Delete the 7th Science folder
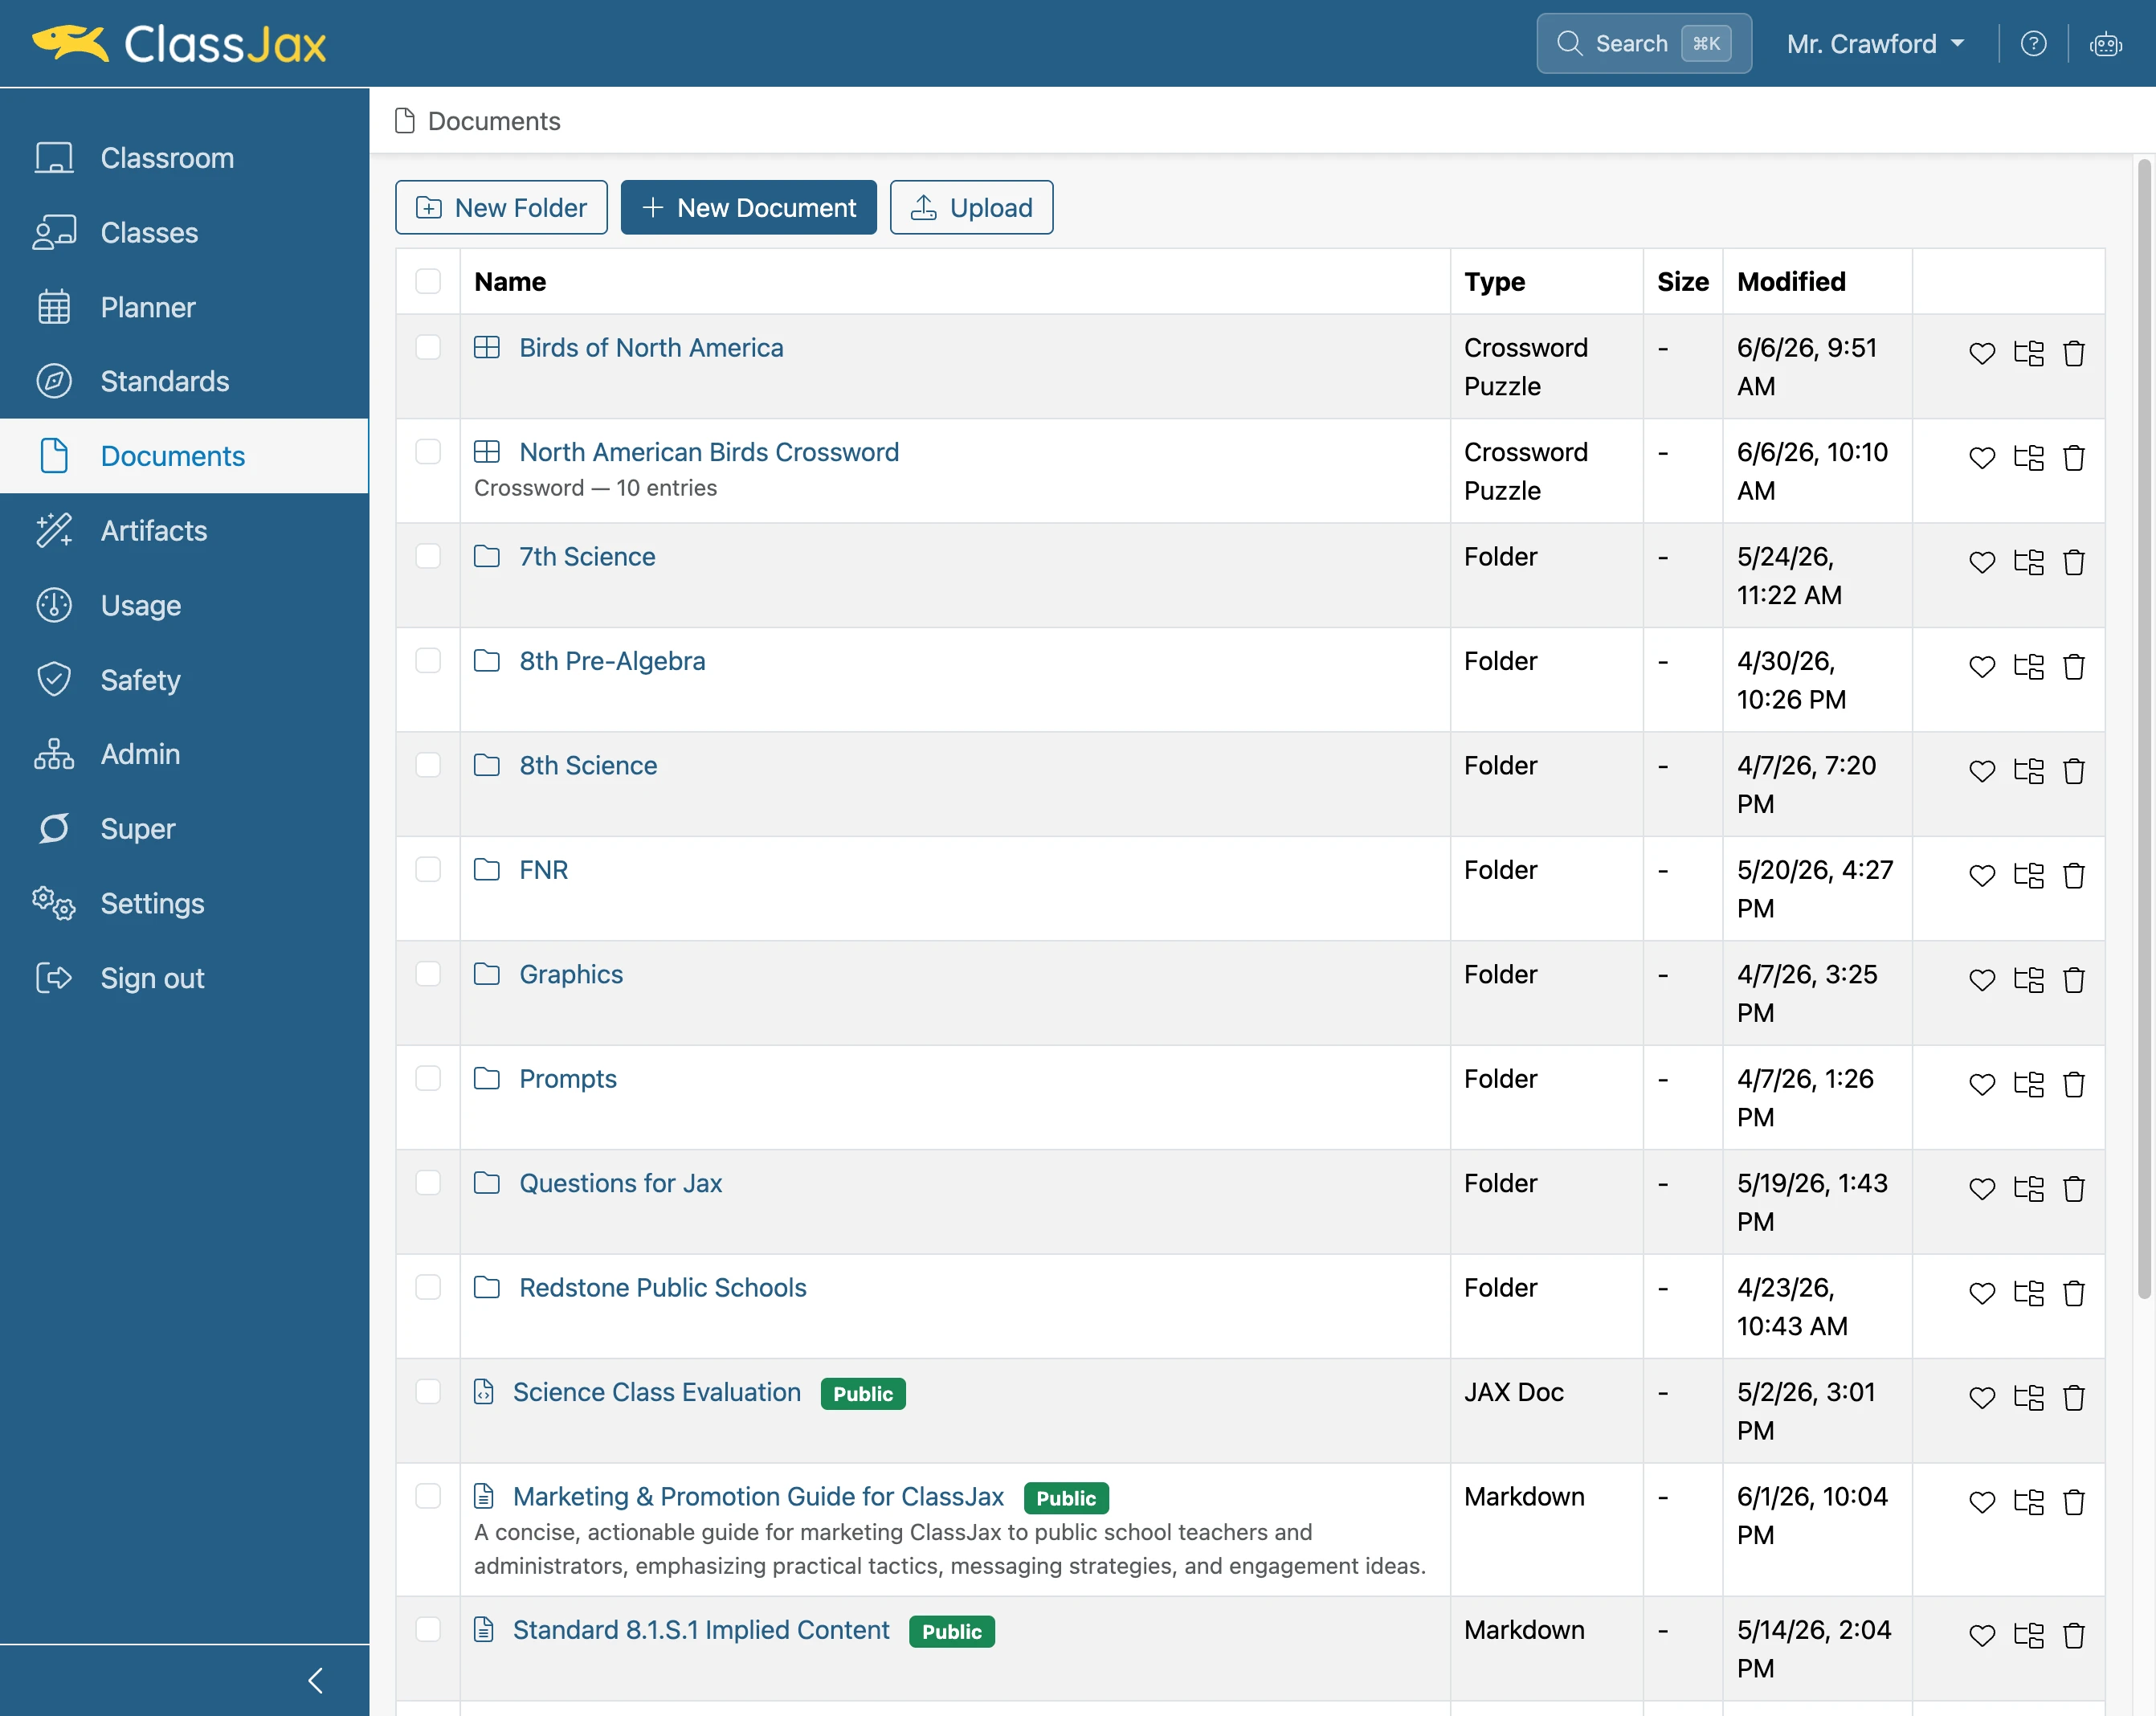Viewport: 2156px width, 1716px height. pos(2074,562)
